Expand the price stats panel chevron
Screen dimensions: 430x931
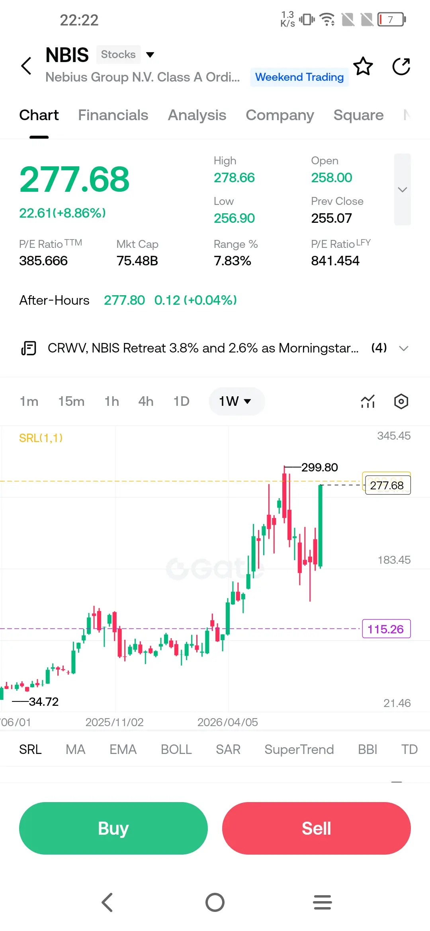tap(403, 189)
